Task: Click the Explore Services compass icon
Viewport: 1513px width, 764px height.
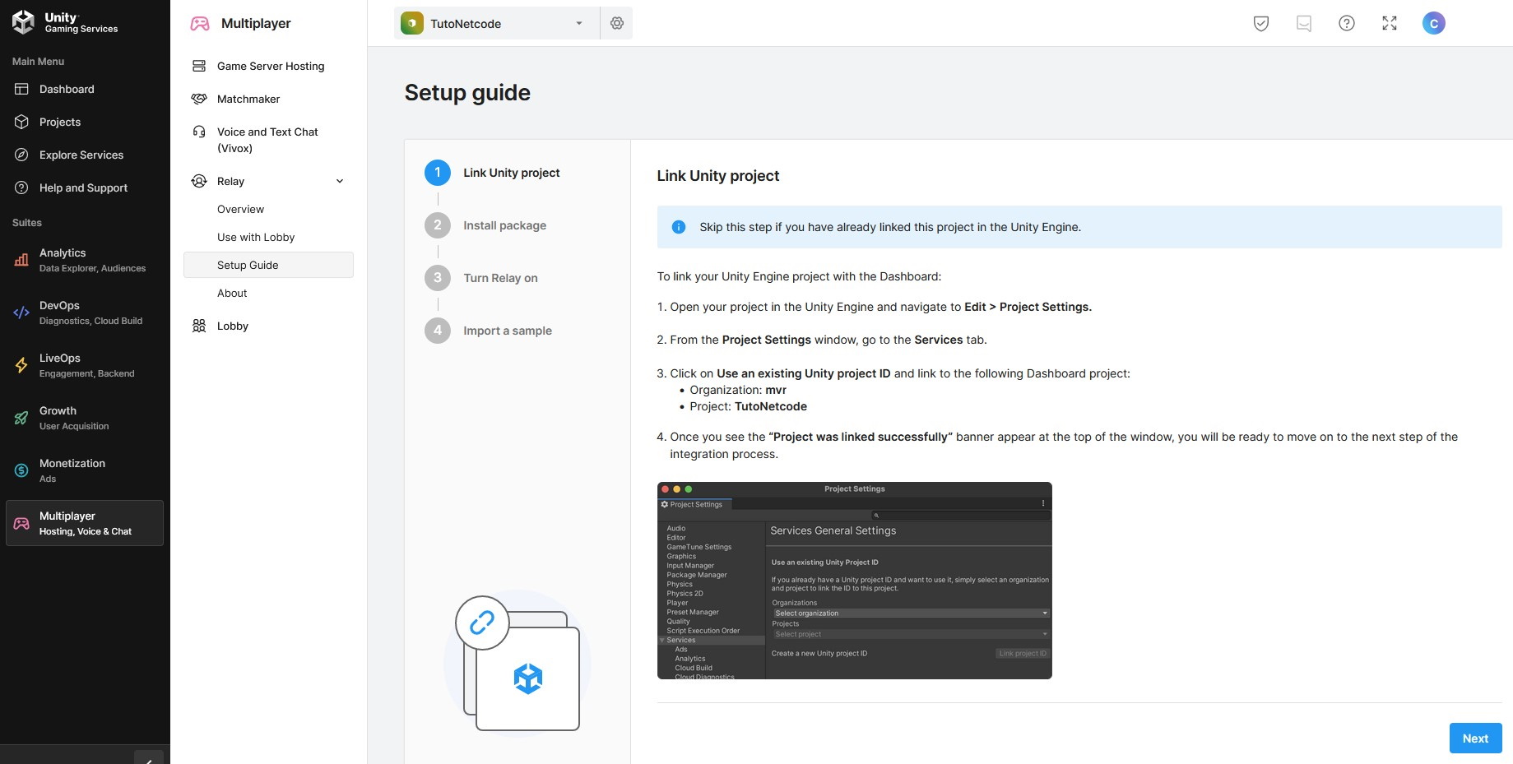Action: click(21, 155)
